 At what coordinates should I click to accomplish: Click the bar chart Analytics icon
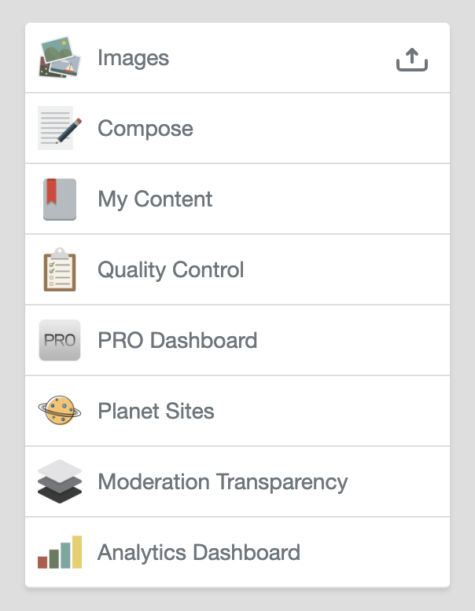(x=59, y=552)
